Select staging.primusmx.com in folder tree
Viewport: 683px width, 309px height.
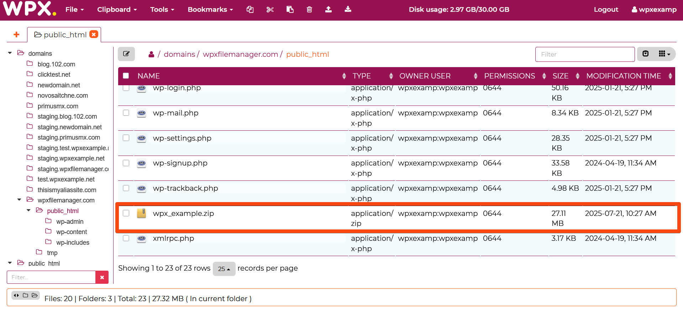69,137
